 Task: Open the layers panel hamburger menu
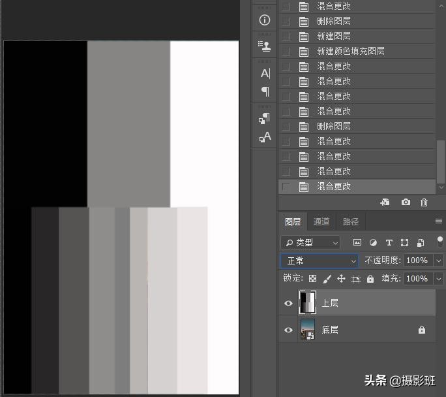[x=439, y=221]
